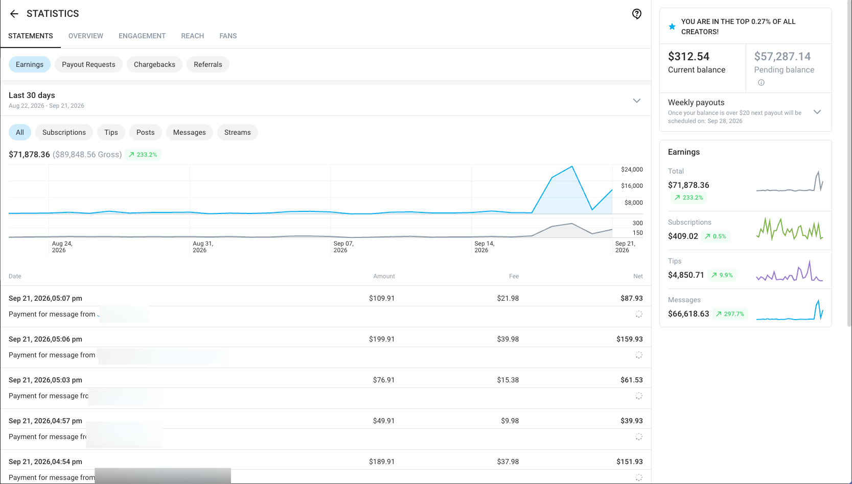
Task: Click the 0.5% growth badge for Subscriptions
Action: 716,236
